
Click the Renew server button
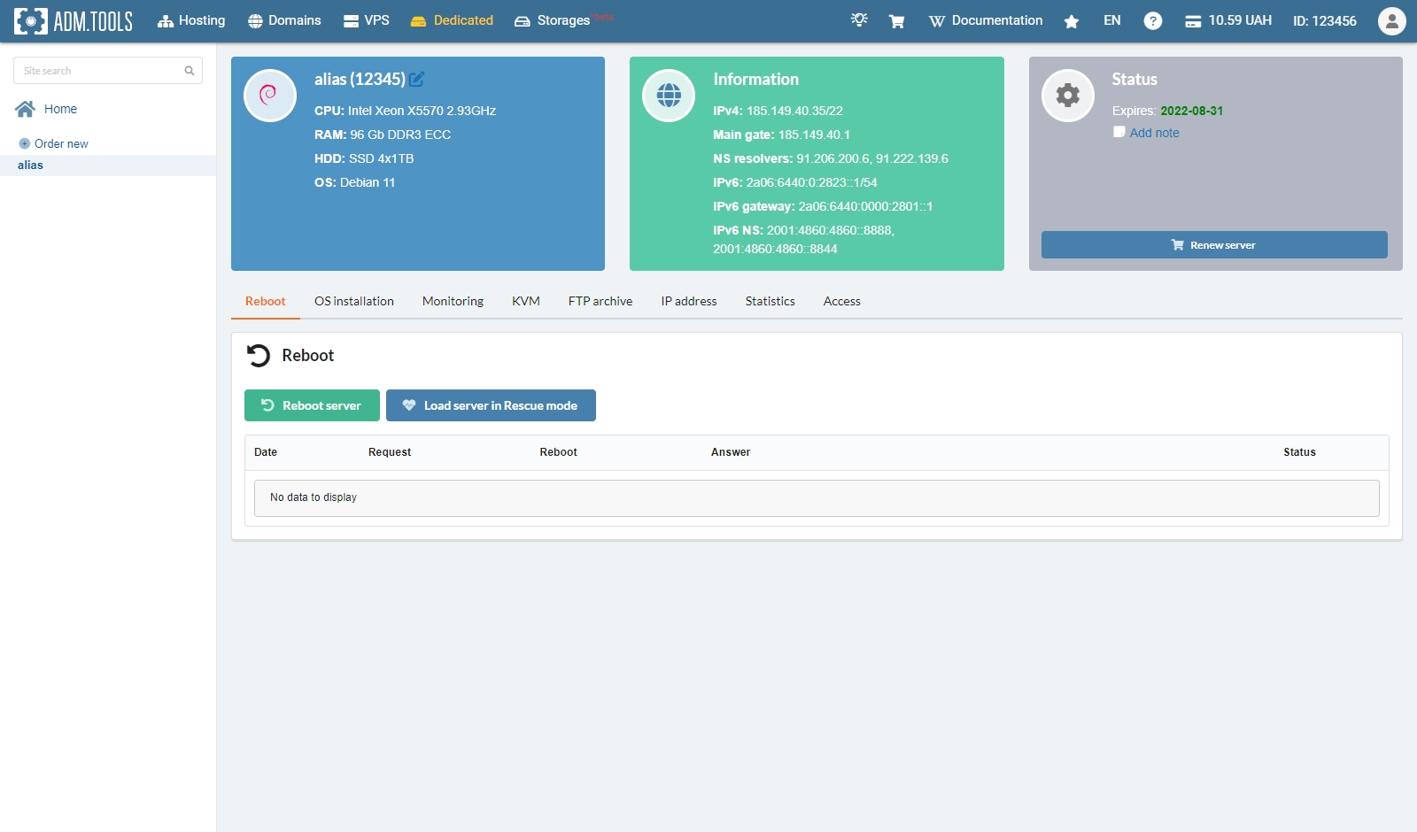(x=1213, y=245)
